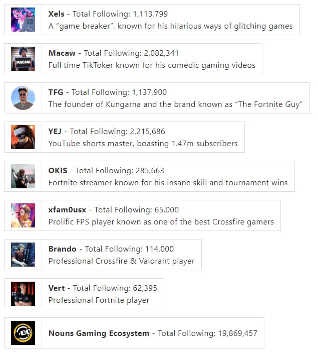The width and height of the screenshot is (319, 352).
Task: Click Xels game breaker description text
Action: (171, 26)
